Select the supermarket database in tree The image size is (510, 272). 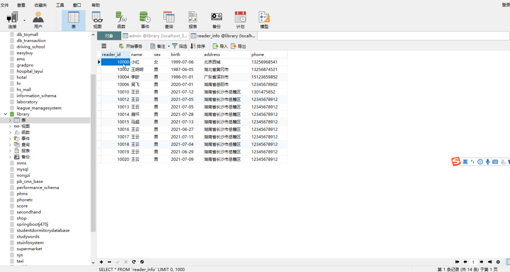29,249
